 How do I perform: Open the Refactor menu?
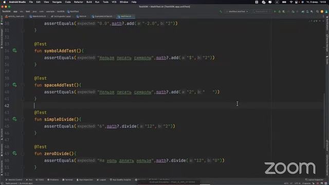(x=78, y=2)
